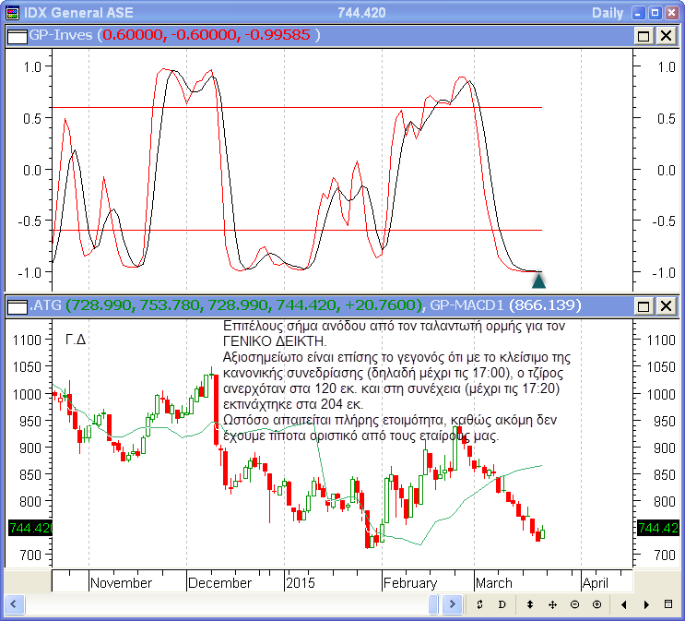Click GP-Inves pane menu box icon
Viewport: 685px width, 621px height.
click(x=18, y=36)
